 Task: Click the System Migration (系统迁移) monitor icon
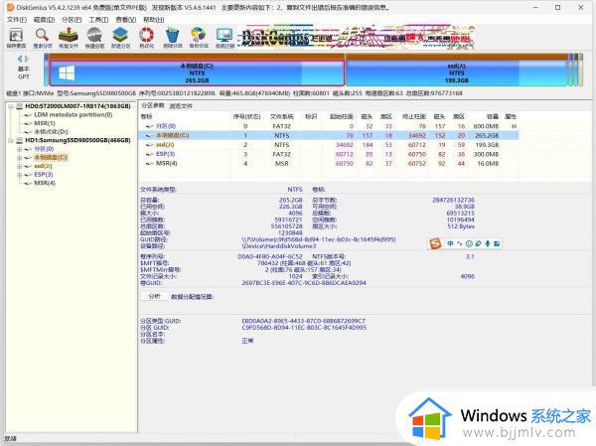coord(225,38)
